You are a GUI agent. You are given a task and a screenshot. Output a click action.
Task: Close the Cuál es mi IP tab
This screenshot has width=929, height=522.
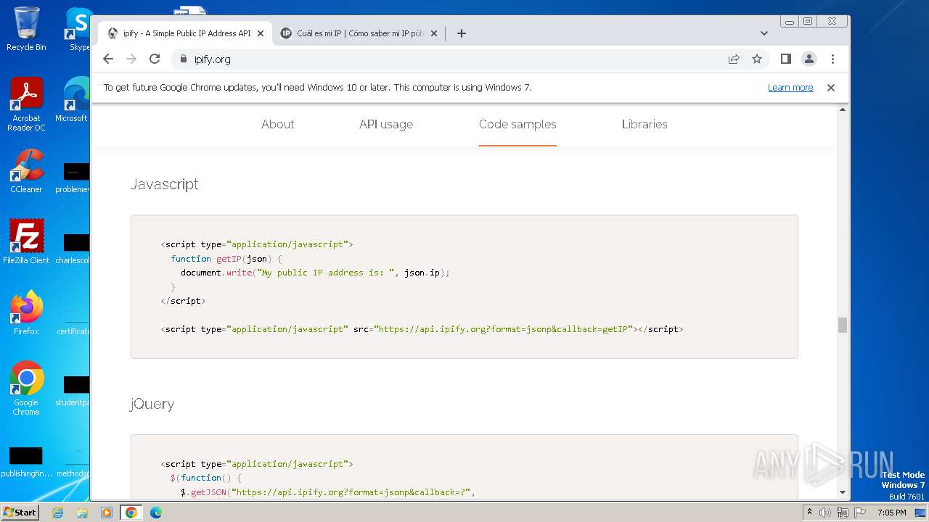[434, 33]
